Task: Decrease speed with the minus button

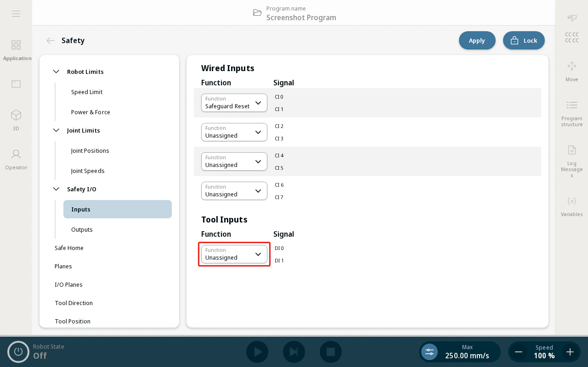Action: click(x=519, y=352)
